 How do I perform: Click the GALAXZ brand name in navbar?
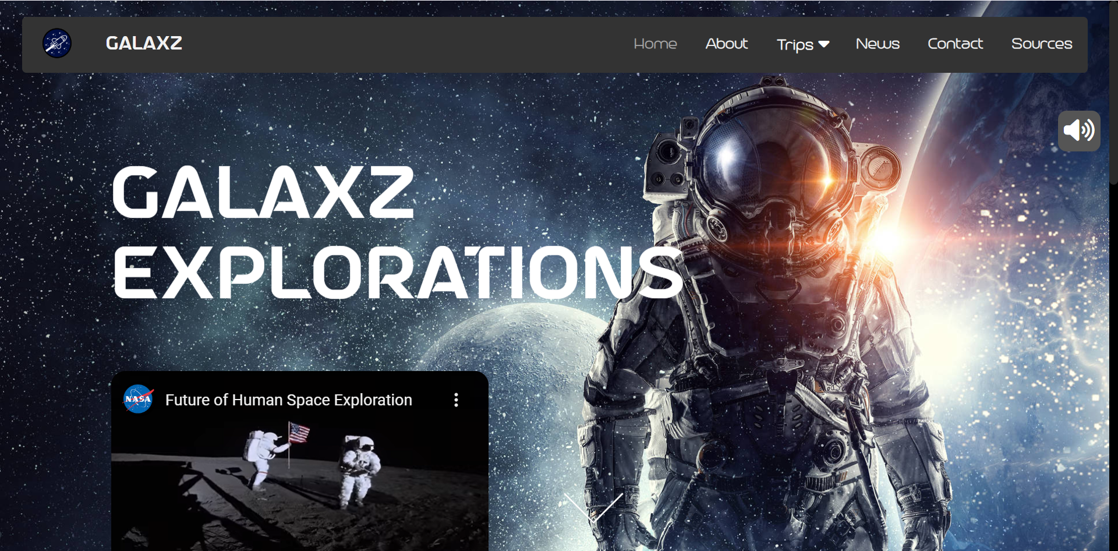pyautogui.click(x=144, y=43)
